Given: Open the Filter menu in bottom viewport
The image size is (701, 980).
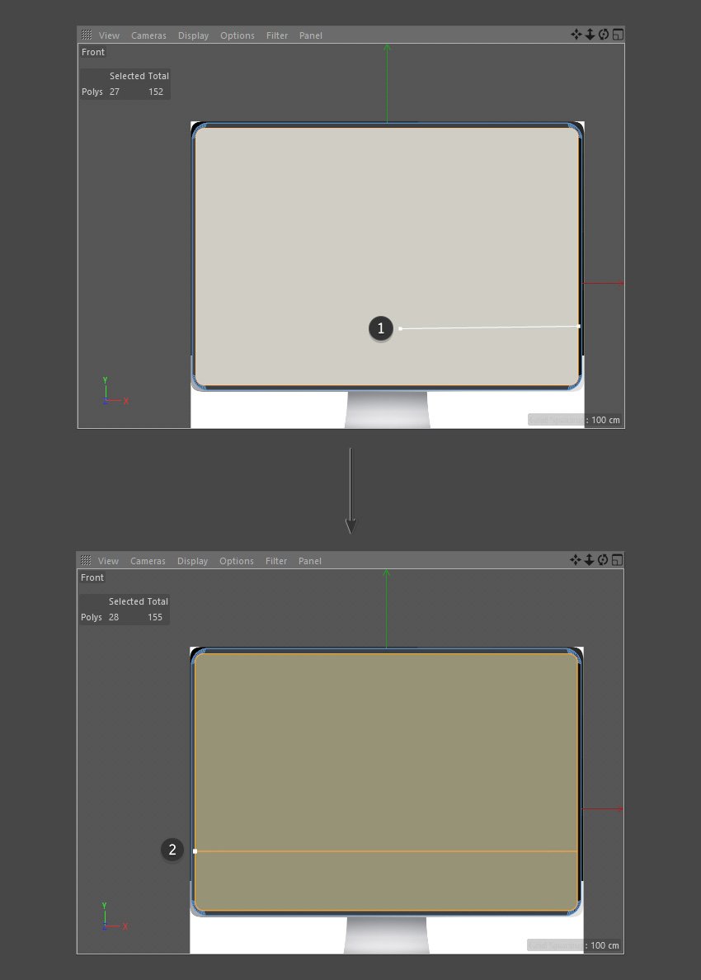Looking at the screenshot, I should pos(276,560).
